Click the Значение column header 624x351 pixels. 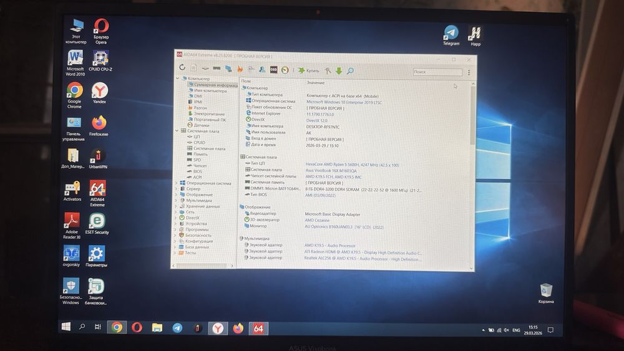(x=315, y=83)
